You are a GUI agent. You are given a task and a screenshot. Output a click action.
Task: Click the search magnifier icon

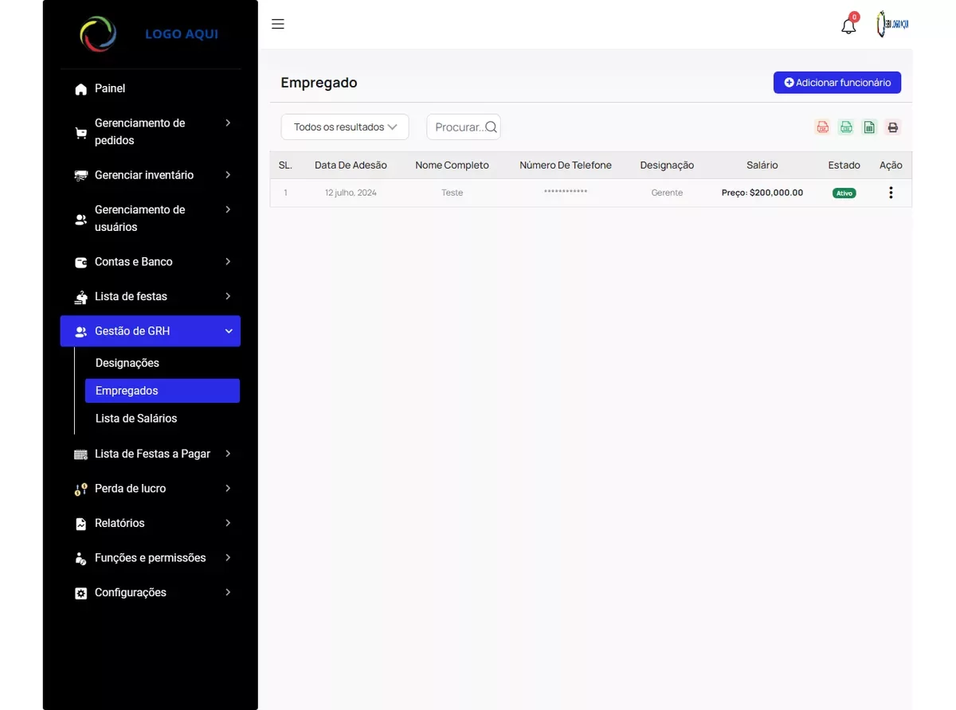point(491,127)
